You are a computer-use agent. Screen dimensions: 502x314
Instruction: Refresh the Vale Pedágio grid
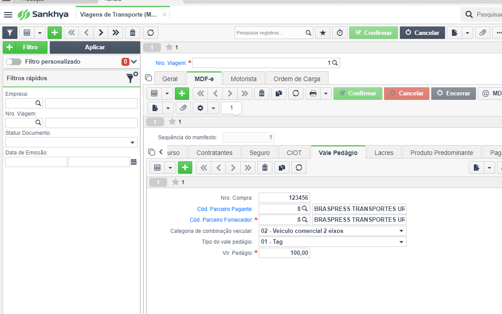point(299,168)
